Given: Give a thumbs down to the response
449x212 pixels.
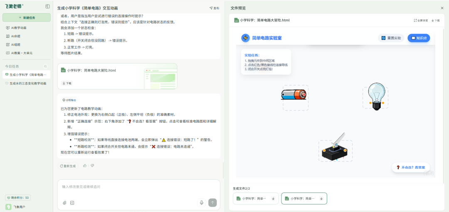Looking at the screenshot, I should coord(92,166).
